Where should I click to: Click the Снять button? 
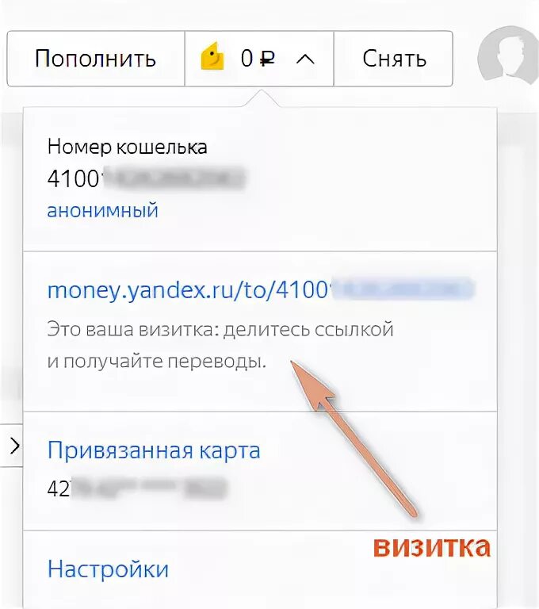(393, 59)
